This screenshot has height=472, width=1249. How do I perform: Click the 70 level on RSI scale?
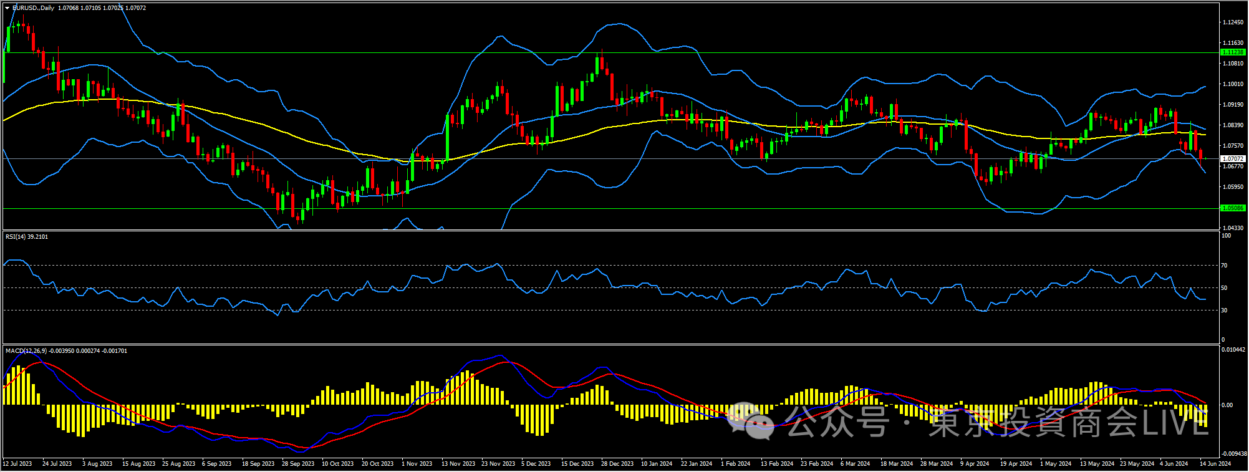[1224, 266]
